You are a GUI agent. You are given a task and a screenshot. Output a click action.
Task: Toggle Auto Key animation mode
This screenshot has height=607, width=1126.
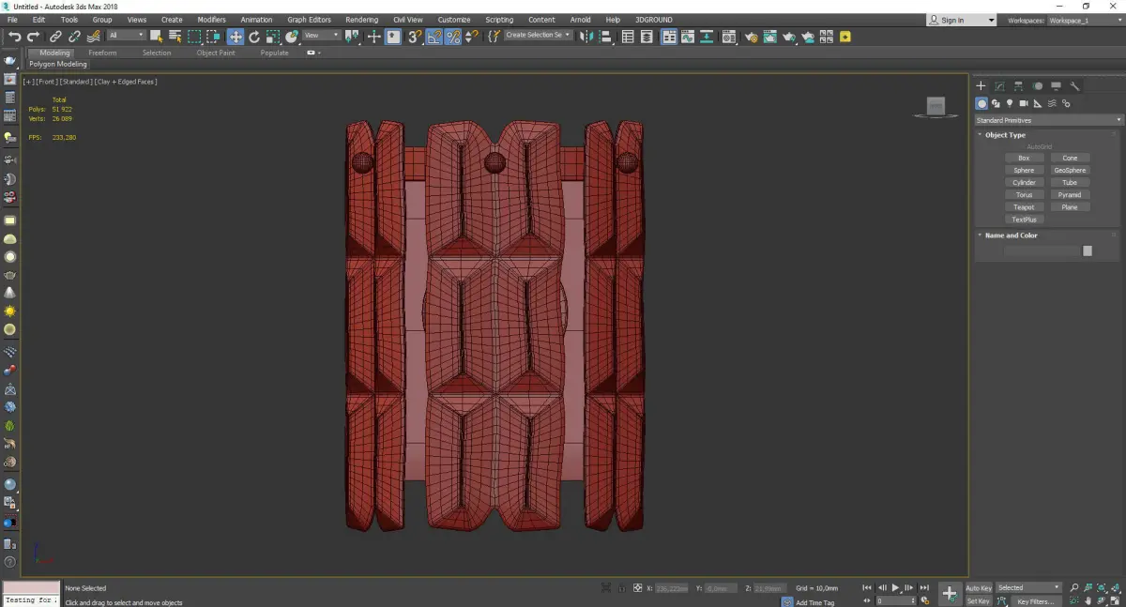[978, 588]
